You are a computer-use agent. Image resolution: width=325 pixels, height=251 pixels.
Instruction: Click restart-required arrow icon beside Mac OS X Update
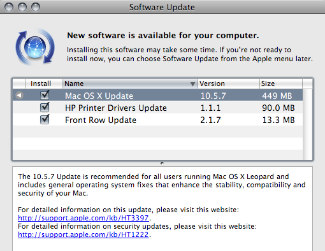pos(19,95)
